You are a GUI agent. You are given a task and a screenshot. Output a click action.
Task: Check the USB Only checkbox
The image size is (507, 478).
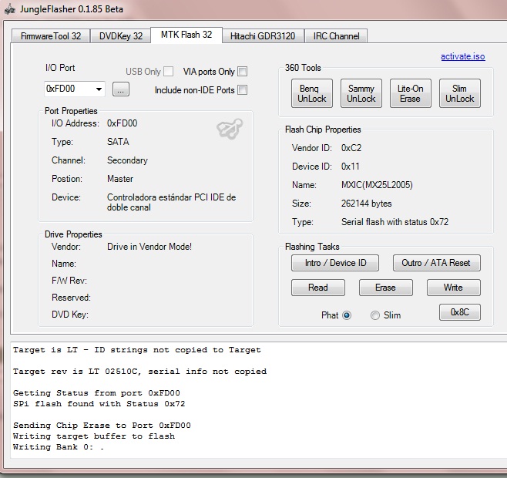tap(169, 72)
